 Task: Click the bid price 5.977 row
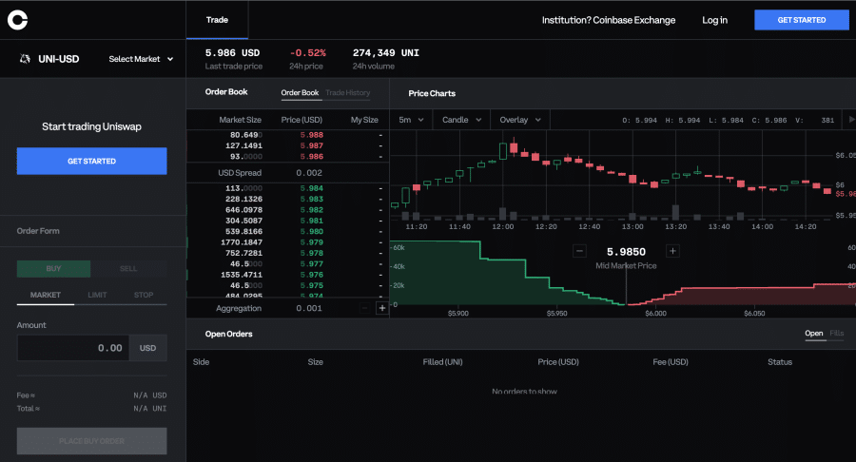tap(287, 264)
